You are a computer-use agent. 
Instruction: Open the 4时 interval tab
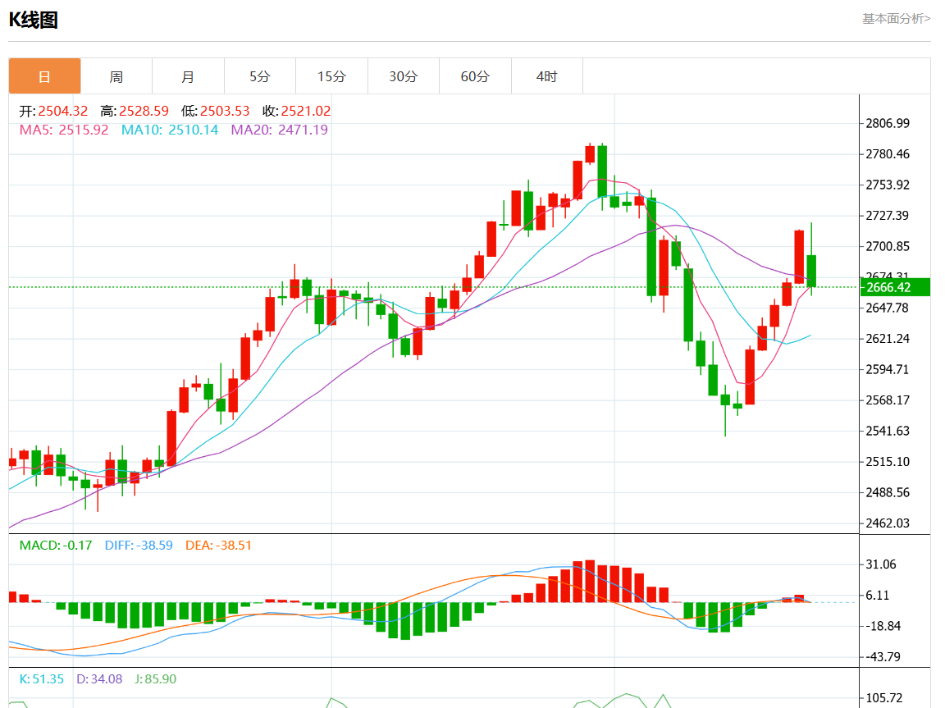click(x=546, y=76)
